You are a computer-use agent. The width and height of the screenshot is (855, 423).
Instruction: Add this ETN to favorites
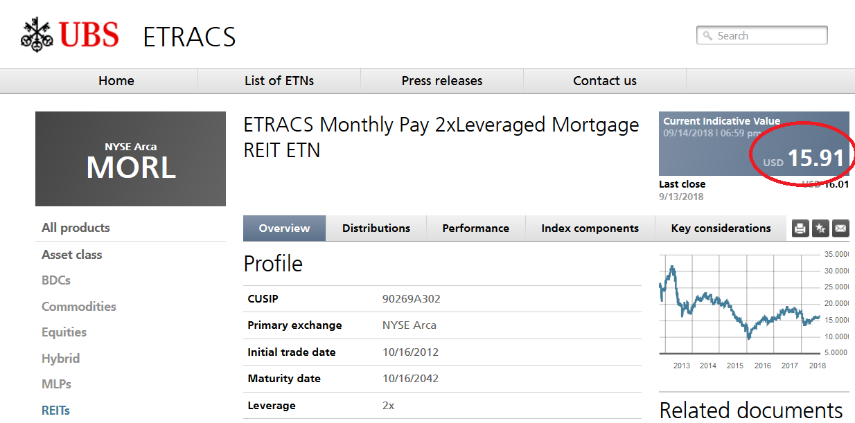820,228
